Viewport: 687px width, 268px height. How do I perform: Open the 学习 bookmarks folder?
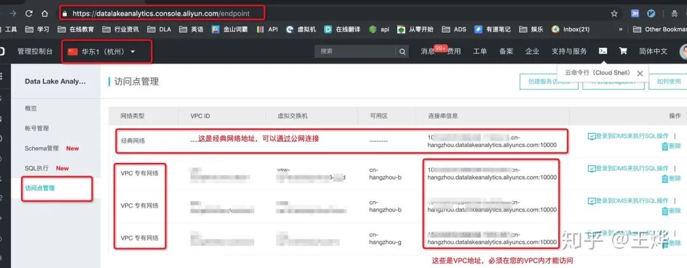point(38,29)
